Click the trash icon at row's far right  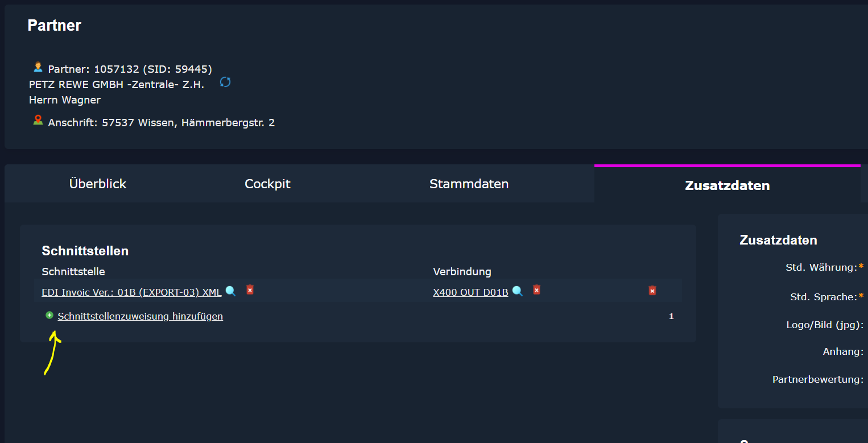652,291
